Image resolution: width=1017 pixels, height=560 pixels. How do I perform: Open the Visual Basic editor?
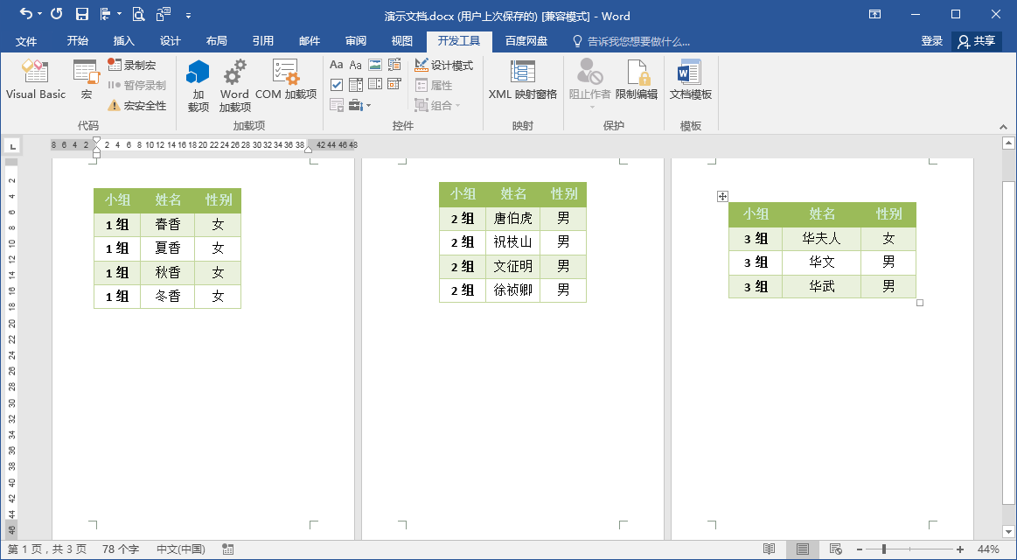tap(36, 80)
